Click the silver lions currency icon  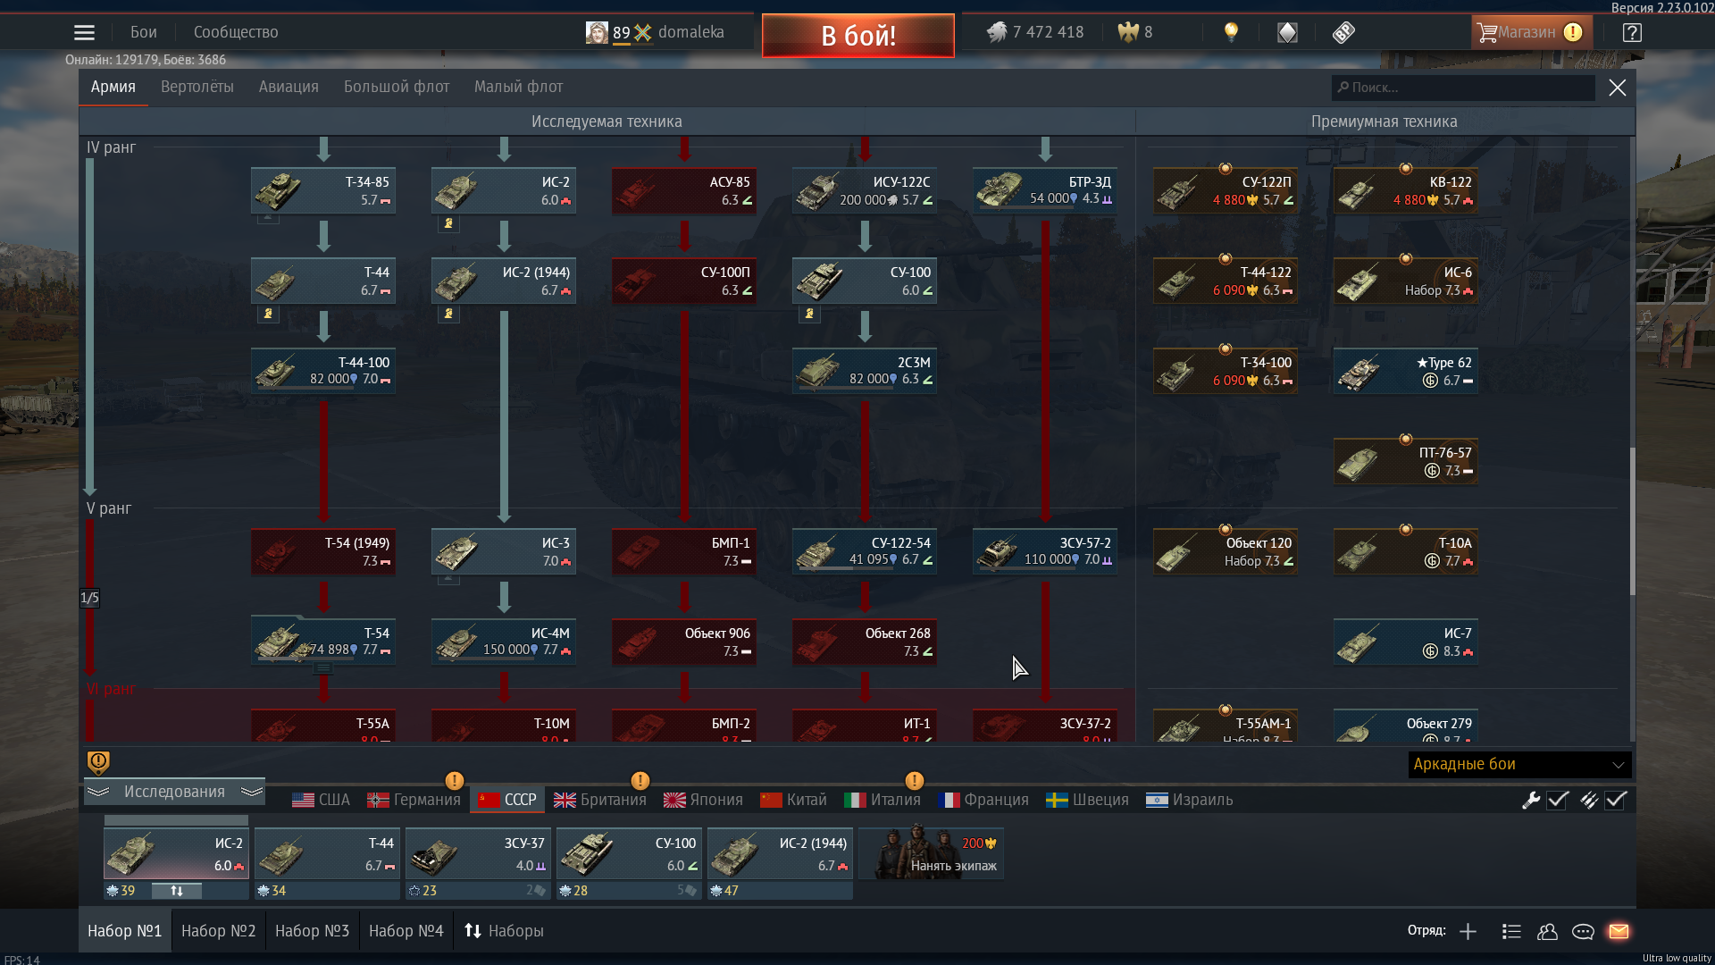(x=997, y=32)
